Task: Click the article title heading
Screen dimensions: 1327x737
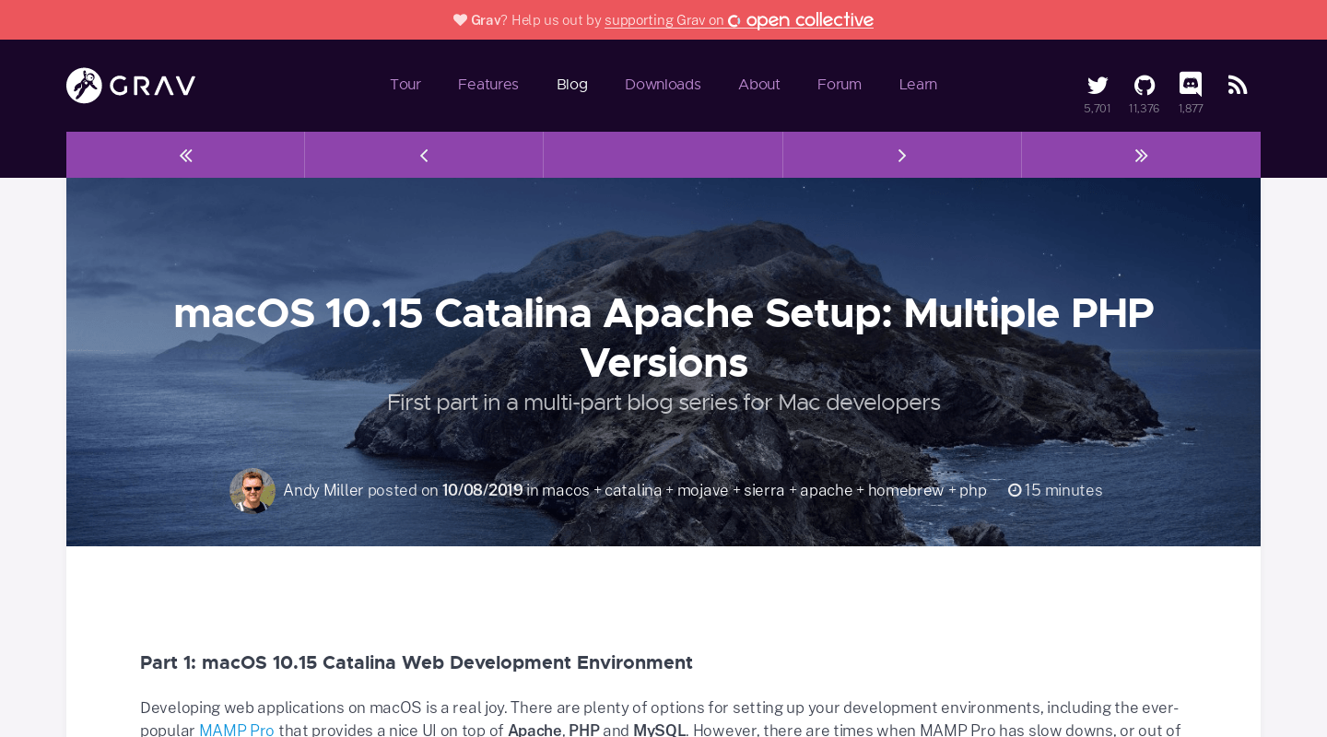Action: tap(663, 337)
